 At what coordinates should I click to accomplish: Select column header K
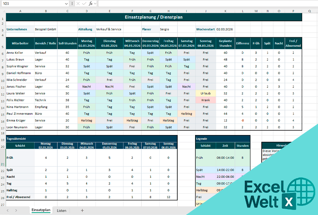tap(225, 11)
